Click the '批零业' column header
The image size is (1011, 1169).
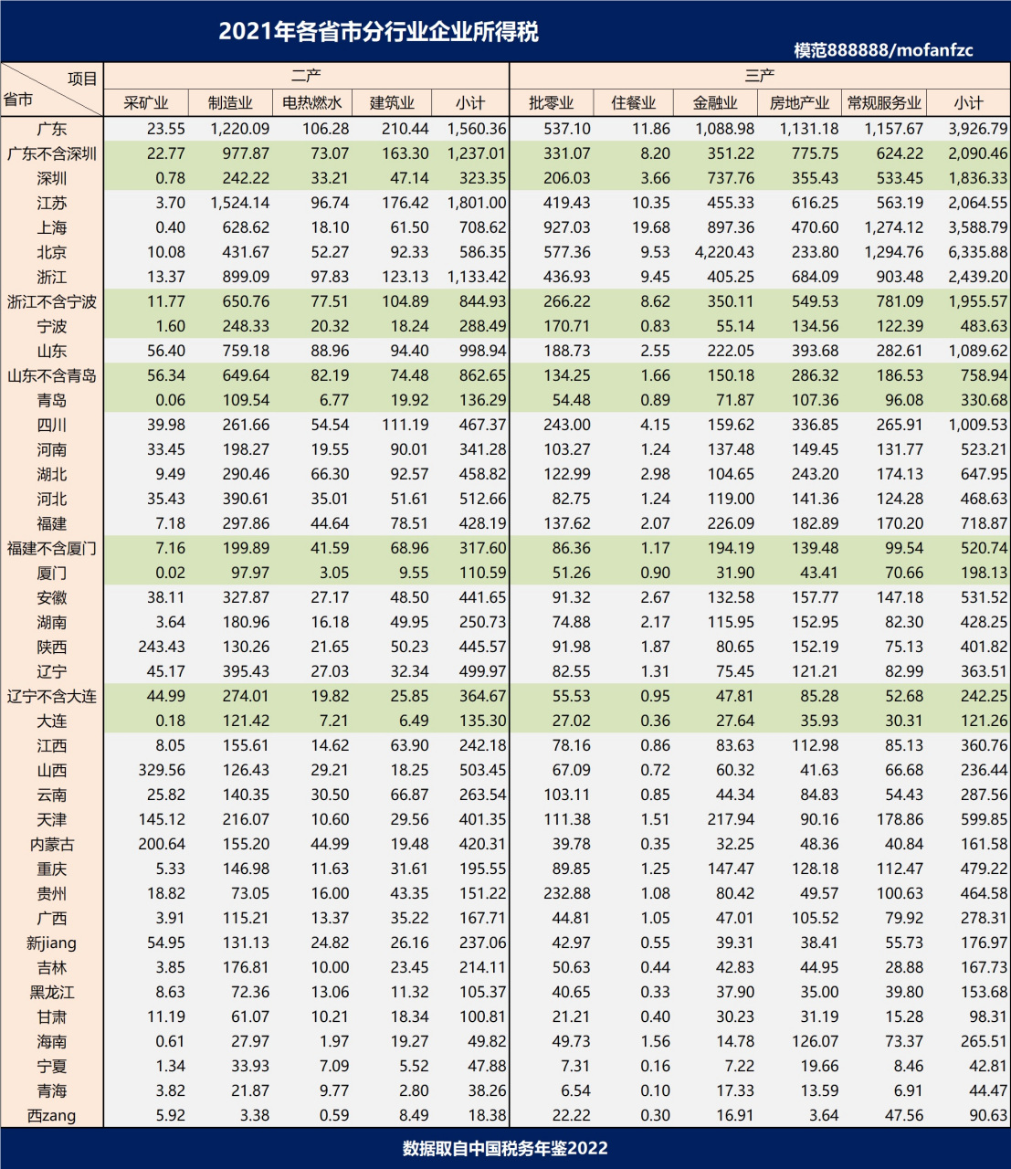point(552,103)
